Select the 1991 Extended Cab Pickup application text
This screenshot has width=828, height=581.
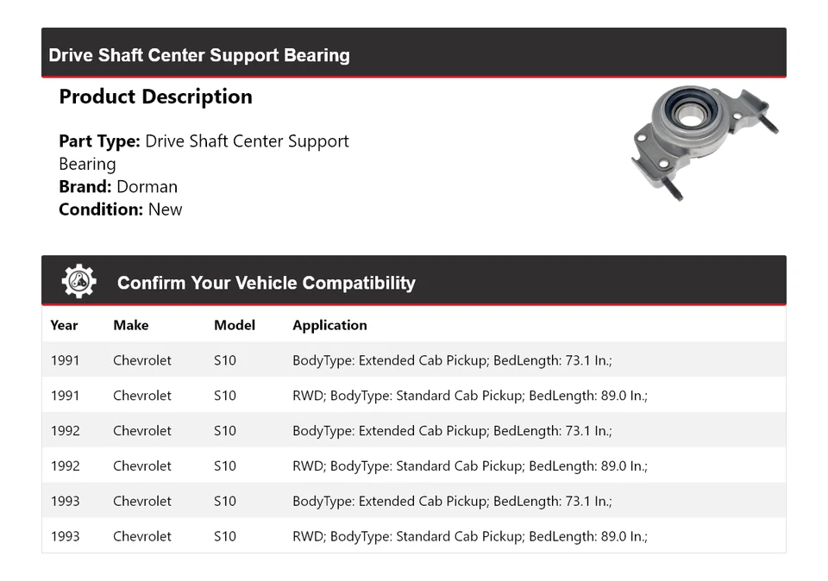pos(452,360)
